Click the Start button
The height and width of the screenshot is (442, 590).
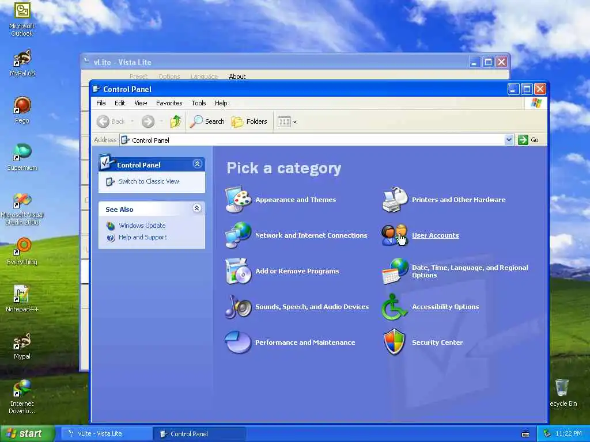point(27,433)
